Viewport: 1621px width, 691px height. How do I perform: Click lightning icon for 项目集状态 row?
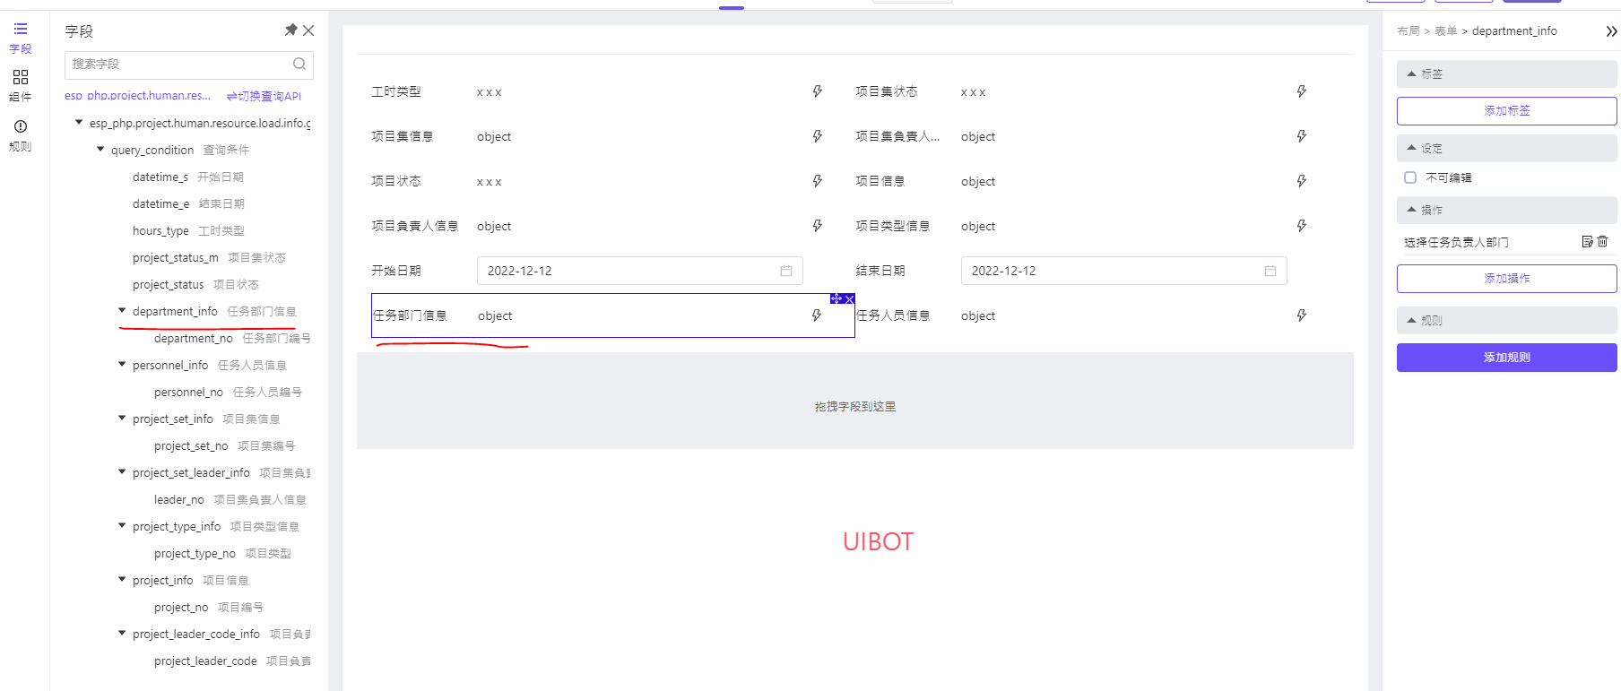(1302, 91)
